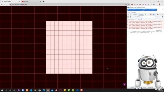The width and height of the screenshot is (164, 92).
Task: Show the console sidebar icon
Action: point(128,17)
